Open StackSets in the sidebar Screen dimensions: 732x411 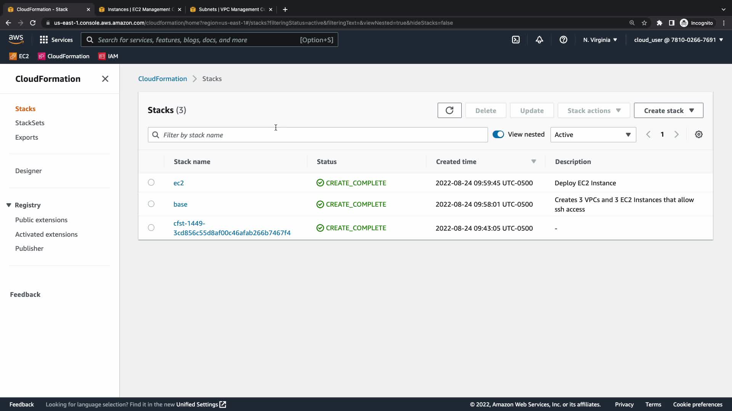tap(30, 123)
